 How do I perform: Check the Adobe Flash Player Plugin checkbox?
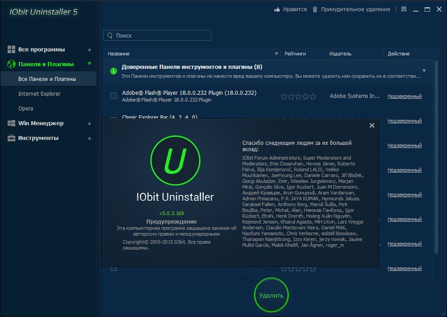coord(114,96)
